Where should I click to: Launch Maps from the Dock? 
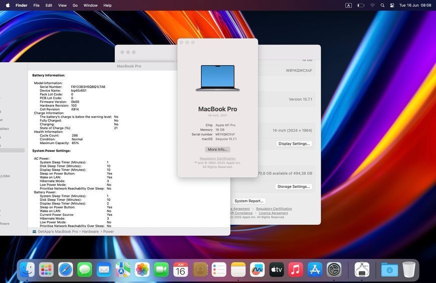pos(123,269)
